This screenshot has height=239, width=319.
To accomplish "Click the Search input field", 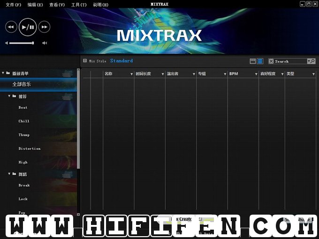I will 290,61.
